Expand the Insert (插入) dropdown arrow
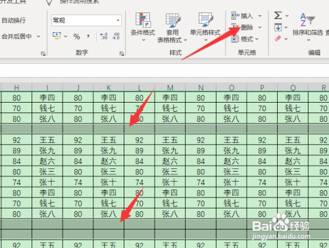 click(x=260, y=16)
